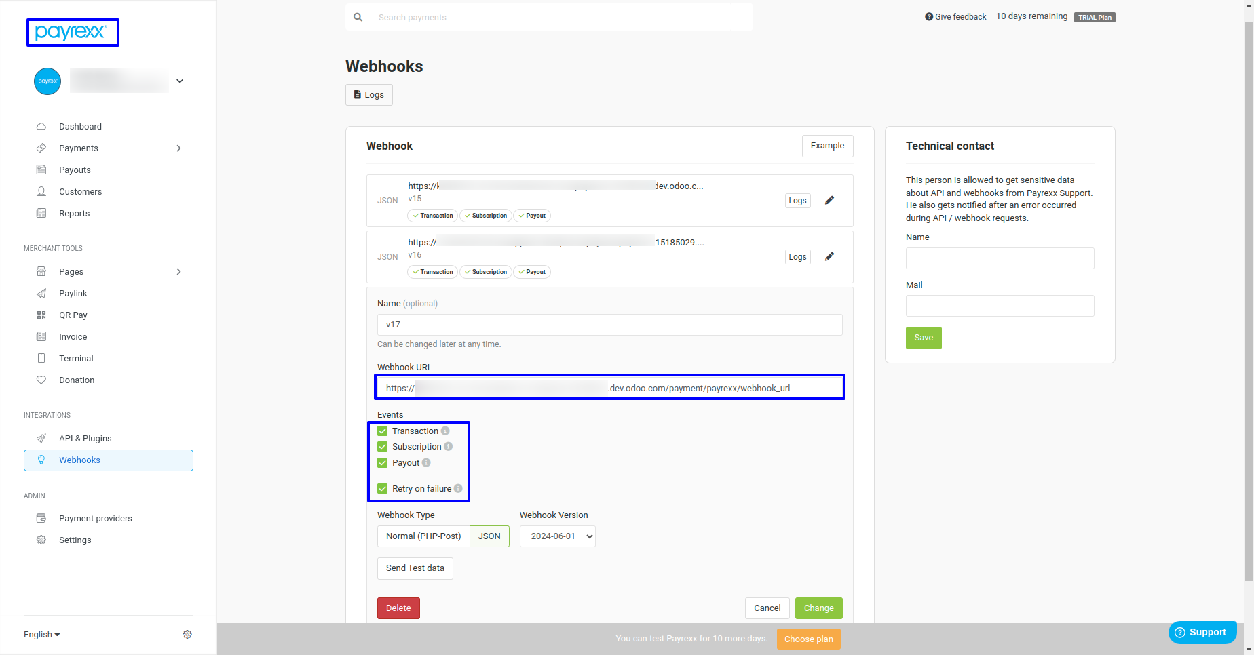The height and width of the screenshot is (655, 1254).
Task: Click the info icon next to Payout event
Action: (426, 463)
